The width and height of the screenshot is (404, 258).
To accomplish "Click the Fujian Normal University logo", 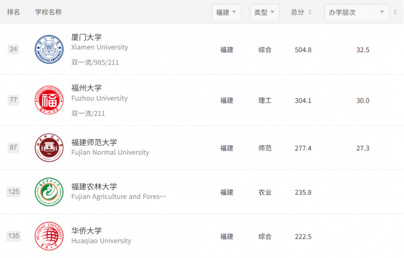I will pos(49,148).
